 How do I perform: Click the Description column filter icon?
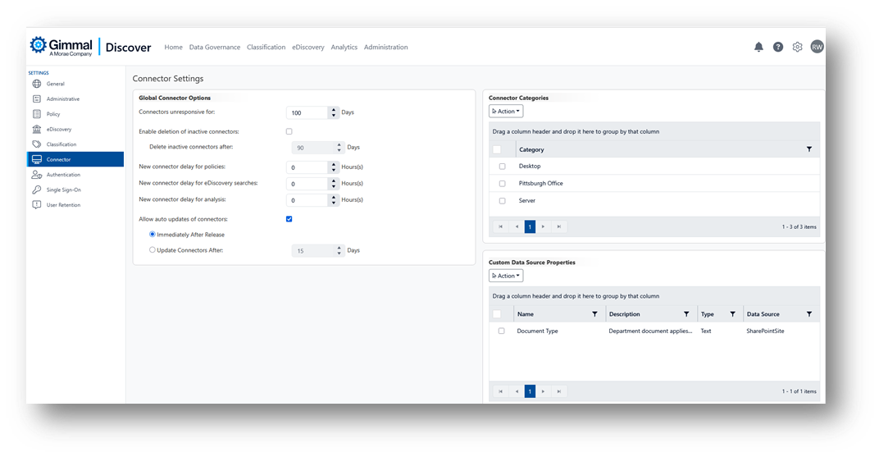coord(686,314)
